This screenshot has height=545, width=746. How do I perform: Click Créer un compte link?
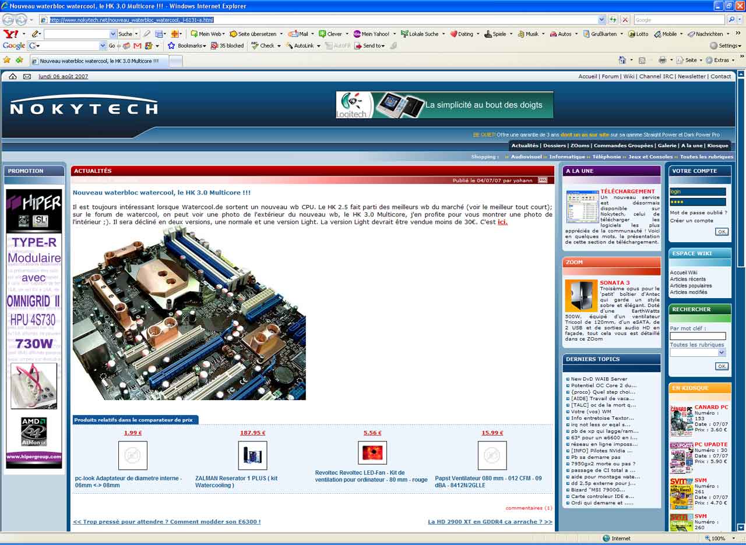[x=692, y=221]
